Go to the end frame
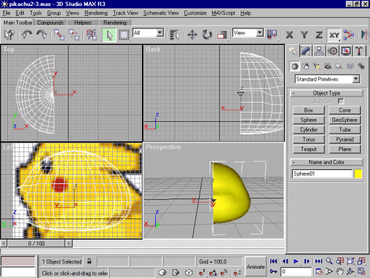The width and height of the screenshot is (370, 278). (x=318, y=261)
